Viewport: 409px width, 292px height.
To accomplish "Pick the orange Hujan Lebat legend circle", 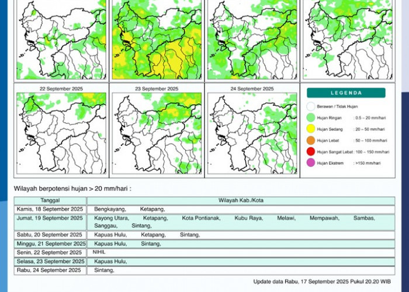I will [310, 140].
